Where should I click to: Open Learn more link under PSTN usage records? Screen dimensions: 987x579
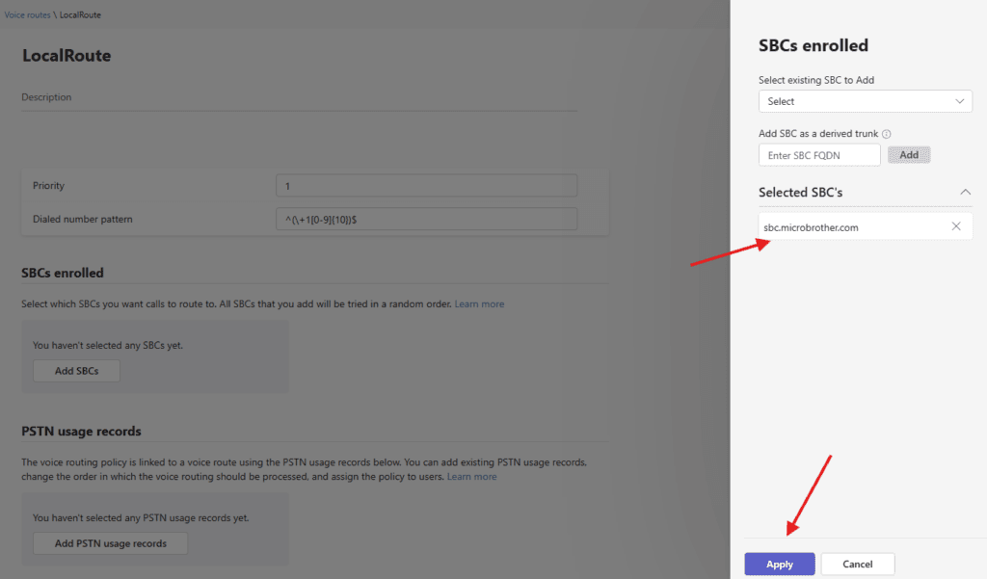[x=471, y=477]
